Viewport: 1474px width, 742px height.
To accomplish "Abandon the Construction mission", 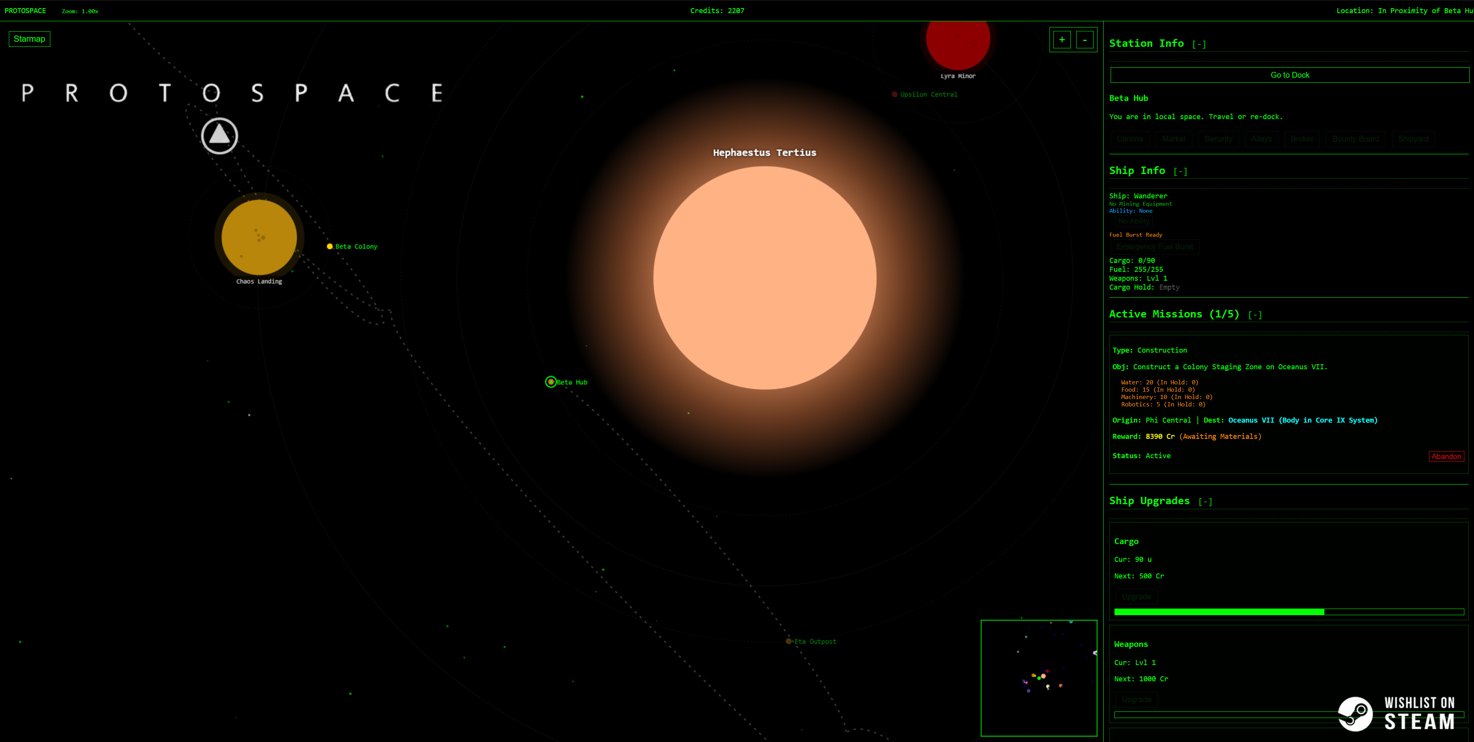I will pos(1446,456).
